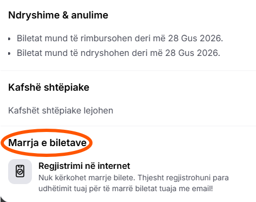Click the bullet before the refund line
Screen dimensions: 256x202
(x=9, y=39)
